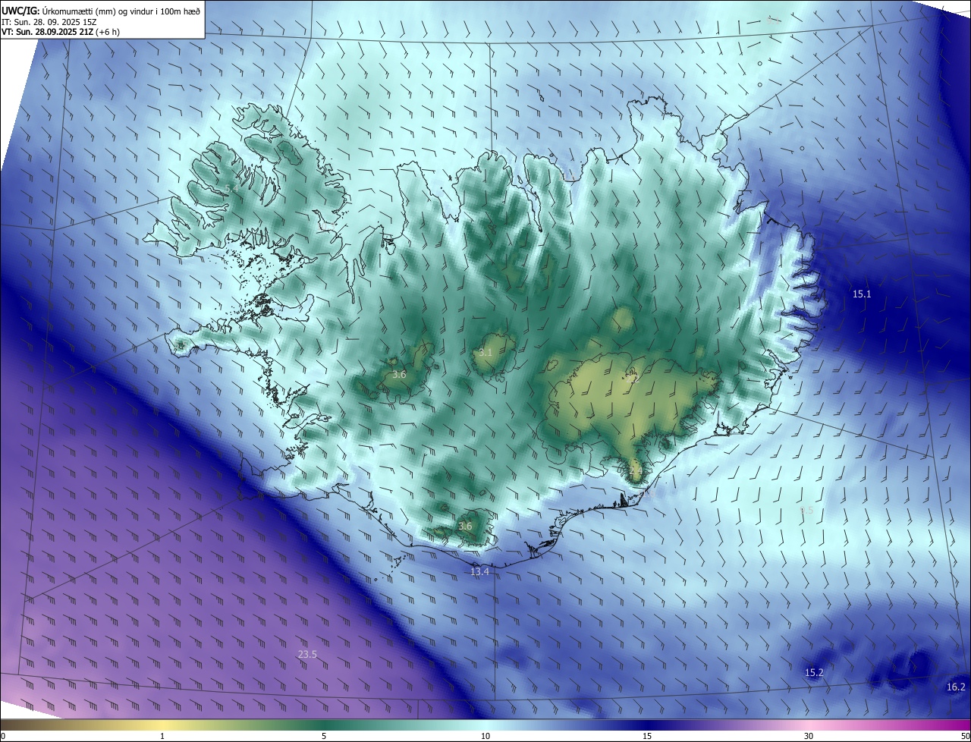Screen dimensions: 971x742
Task: Click the 'IT: Sun. 28. 09. 2025 15Z' line
Action: pyautogui.click(x=48, y=22)
